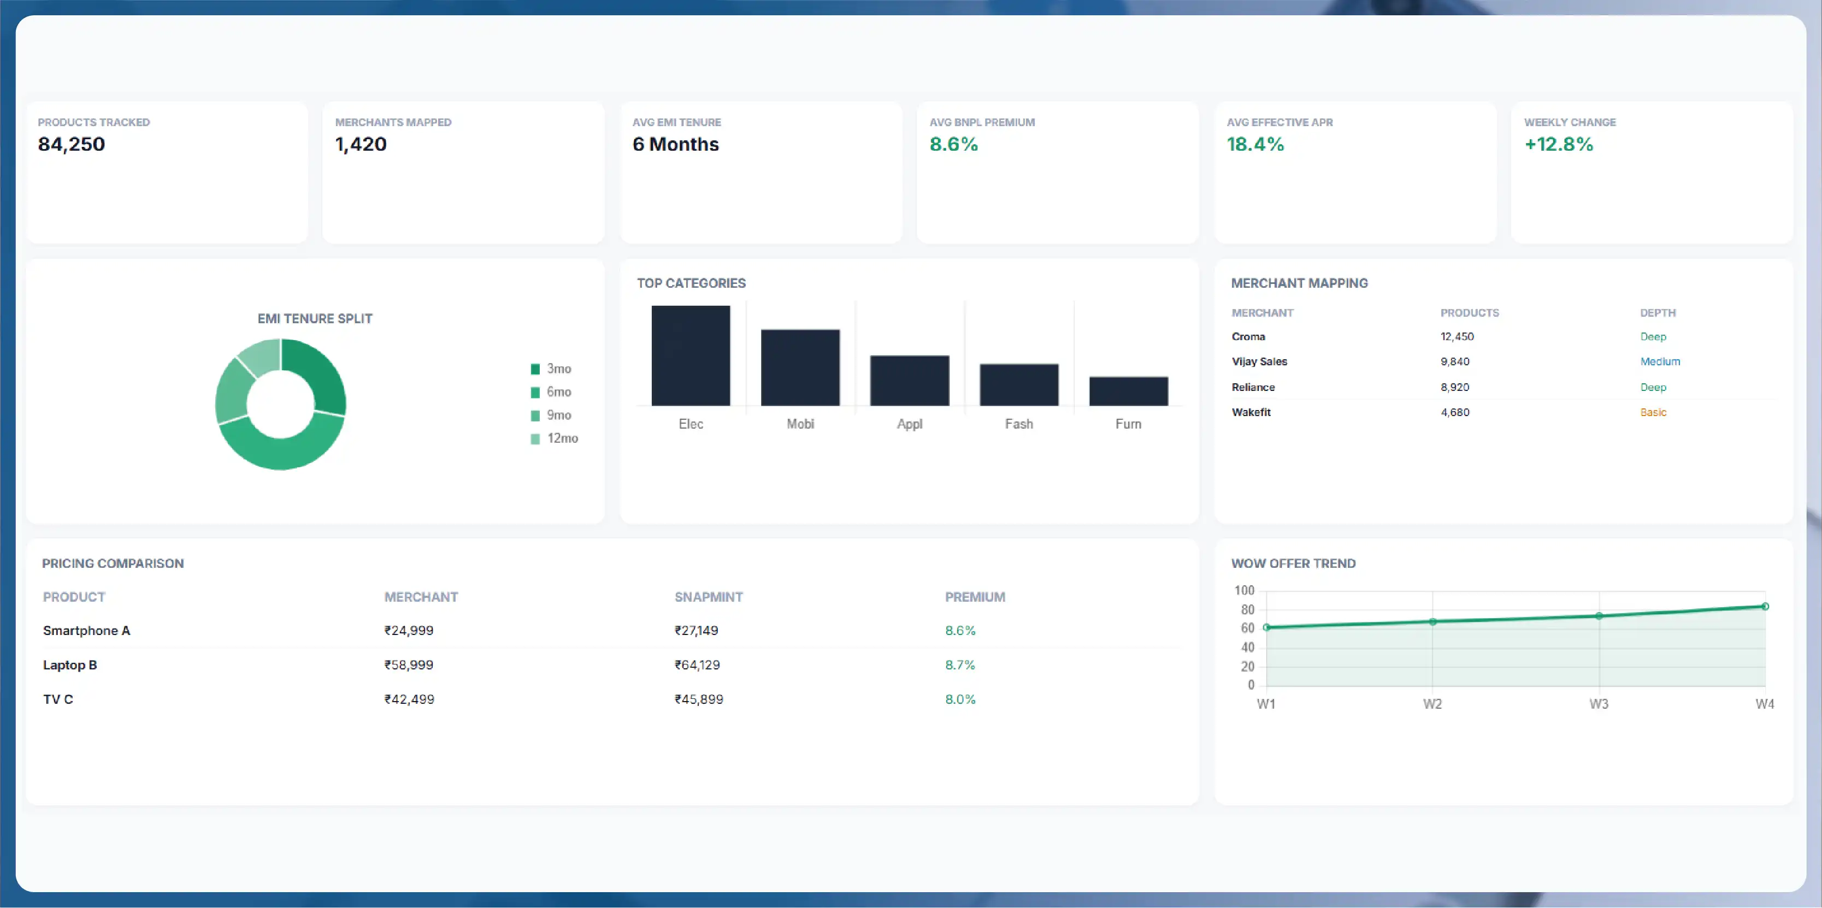Click the 18.4% Avg Effective APR value
Screen dimensions: 1822x908
1255,144
